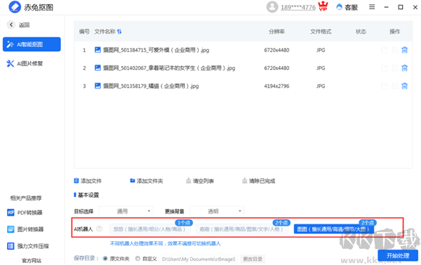Click edit icon for 橘猫 row
This screenshot has width=421, height=265.
pyautogui.click(x=395, y=86)
